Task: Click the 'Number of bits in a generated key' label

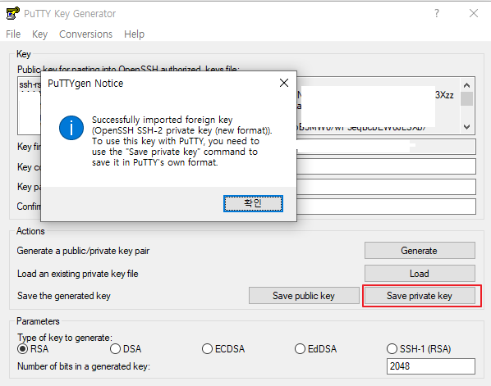Action: [x=84, y=366]
